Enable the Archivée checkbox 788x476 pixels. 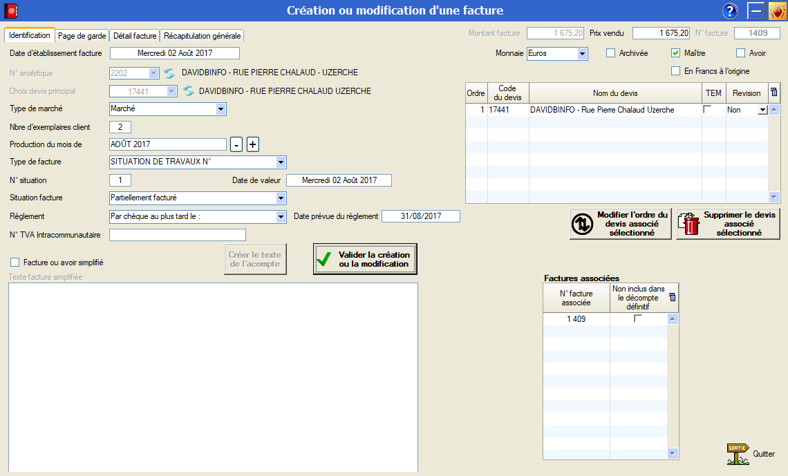click(x=610, y=53)
